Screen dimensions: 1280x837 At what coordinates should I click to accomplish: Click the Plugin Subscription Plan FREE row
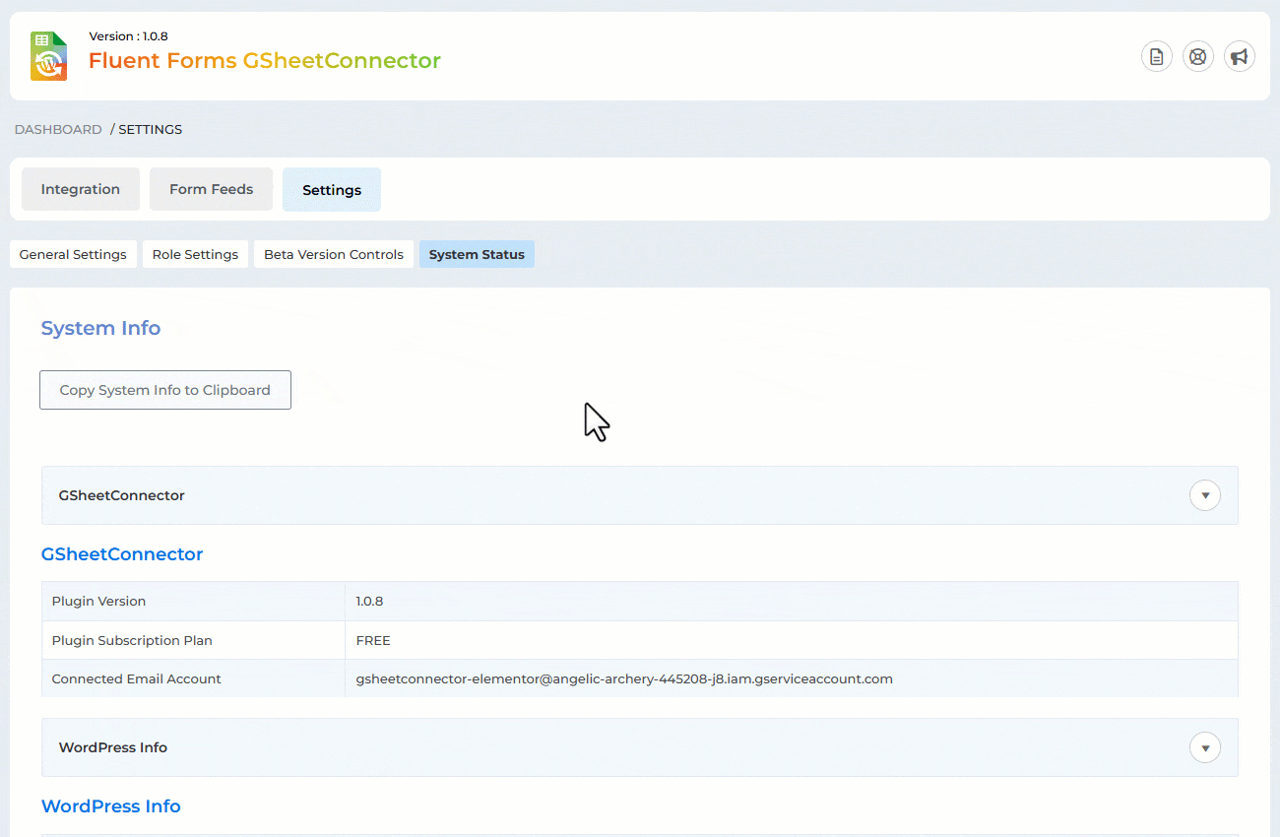[640, 640]
